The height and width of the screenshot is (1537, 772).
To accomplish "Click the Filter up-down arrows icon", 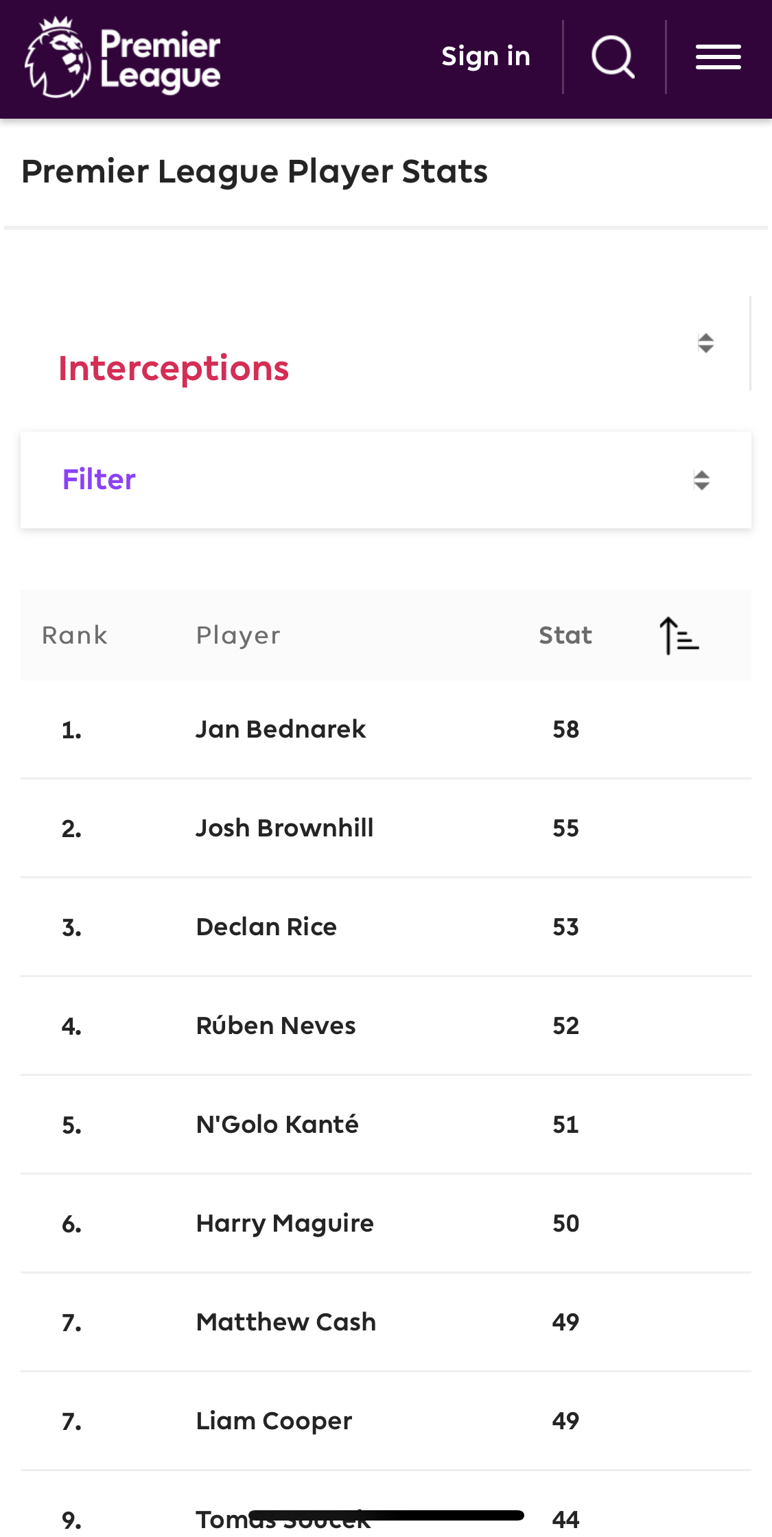I will tap(701, 480).
